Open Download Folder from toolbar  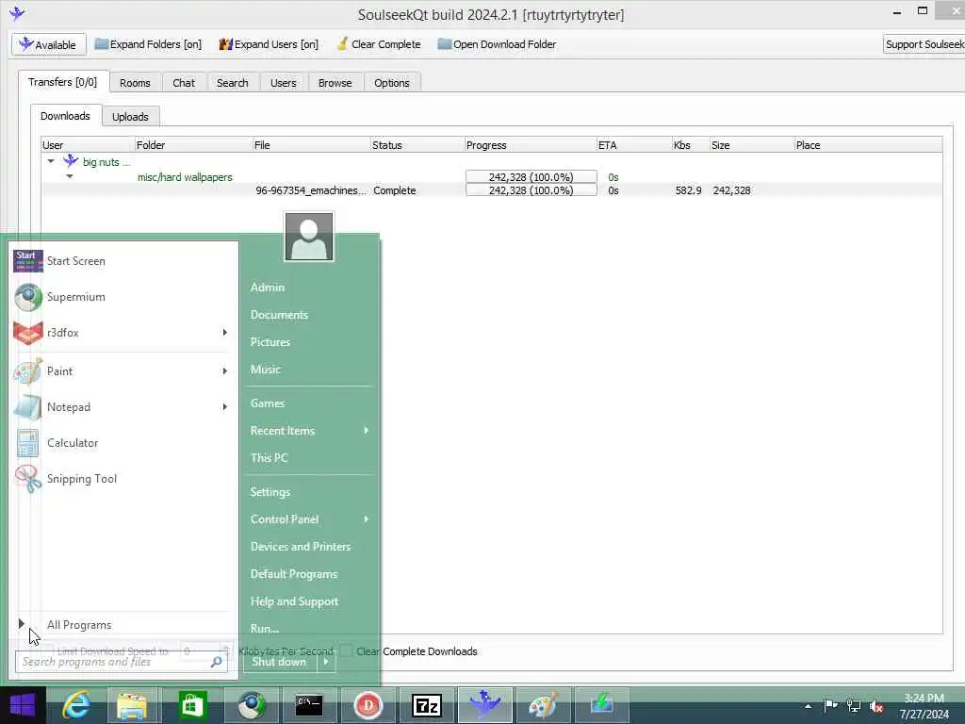[x=496, y=44]
